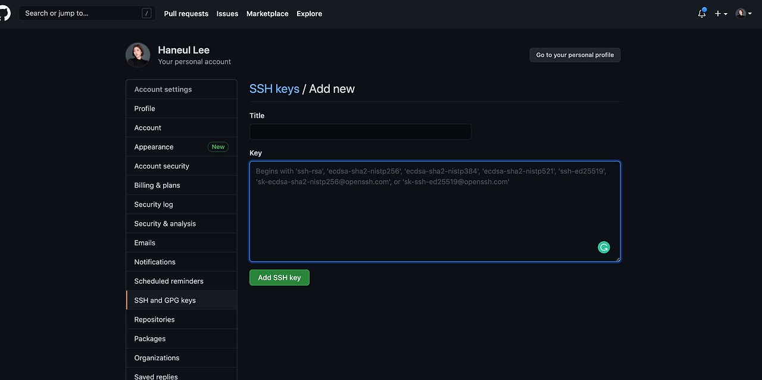Open Packages settings in sidebar
Image resolution: width=762 pixels, height=380 pixels.
click(182, 338)
